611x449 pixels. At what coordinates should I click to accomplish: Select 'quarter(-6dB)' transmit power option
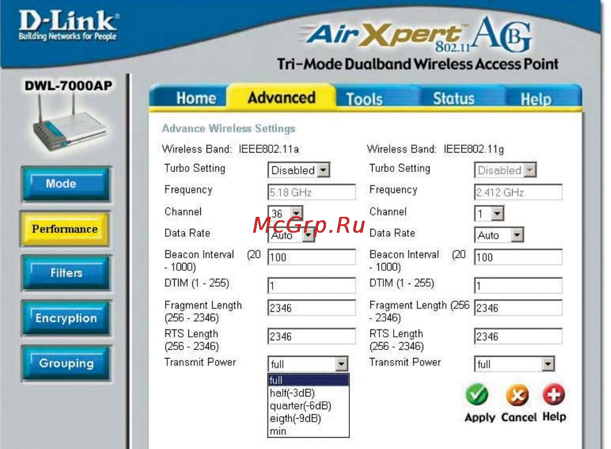(308, 406)
